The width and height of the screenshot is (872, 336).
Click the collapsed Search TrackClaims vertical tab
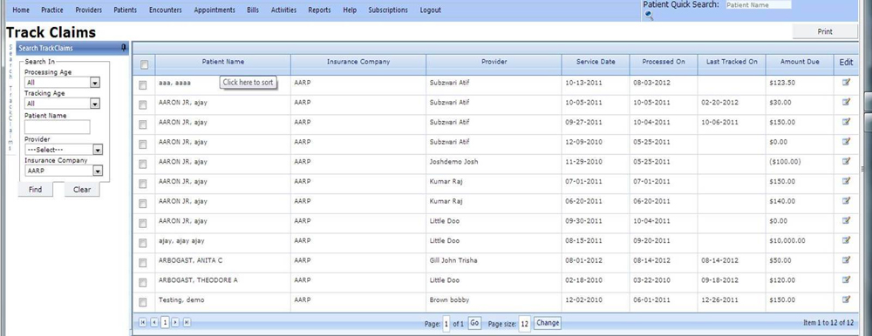pos(10,97)
